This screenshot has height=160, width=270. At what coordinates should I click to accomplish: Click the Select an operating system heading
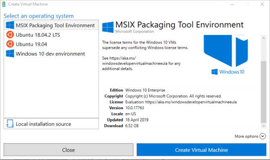39,16
